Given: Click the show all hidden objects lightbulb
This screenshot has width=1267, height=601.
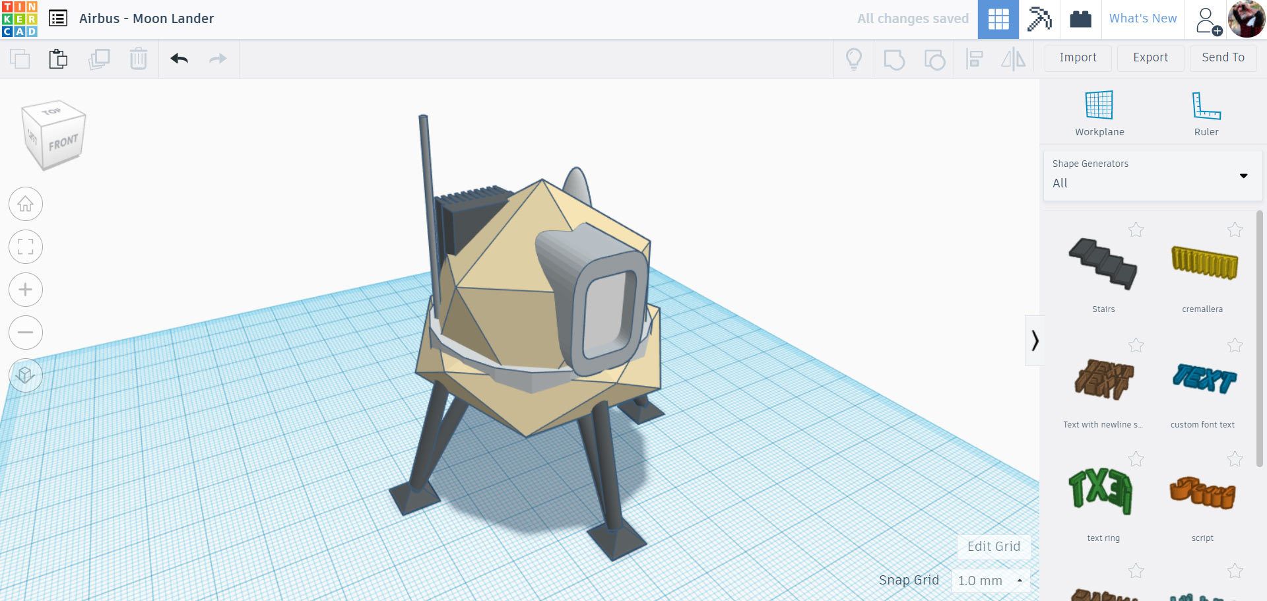Looking at the screenshot, I should point(855,58).
